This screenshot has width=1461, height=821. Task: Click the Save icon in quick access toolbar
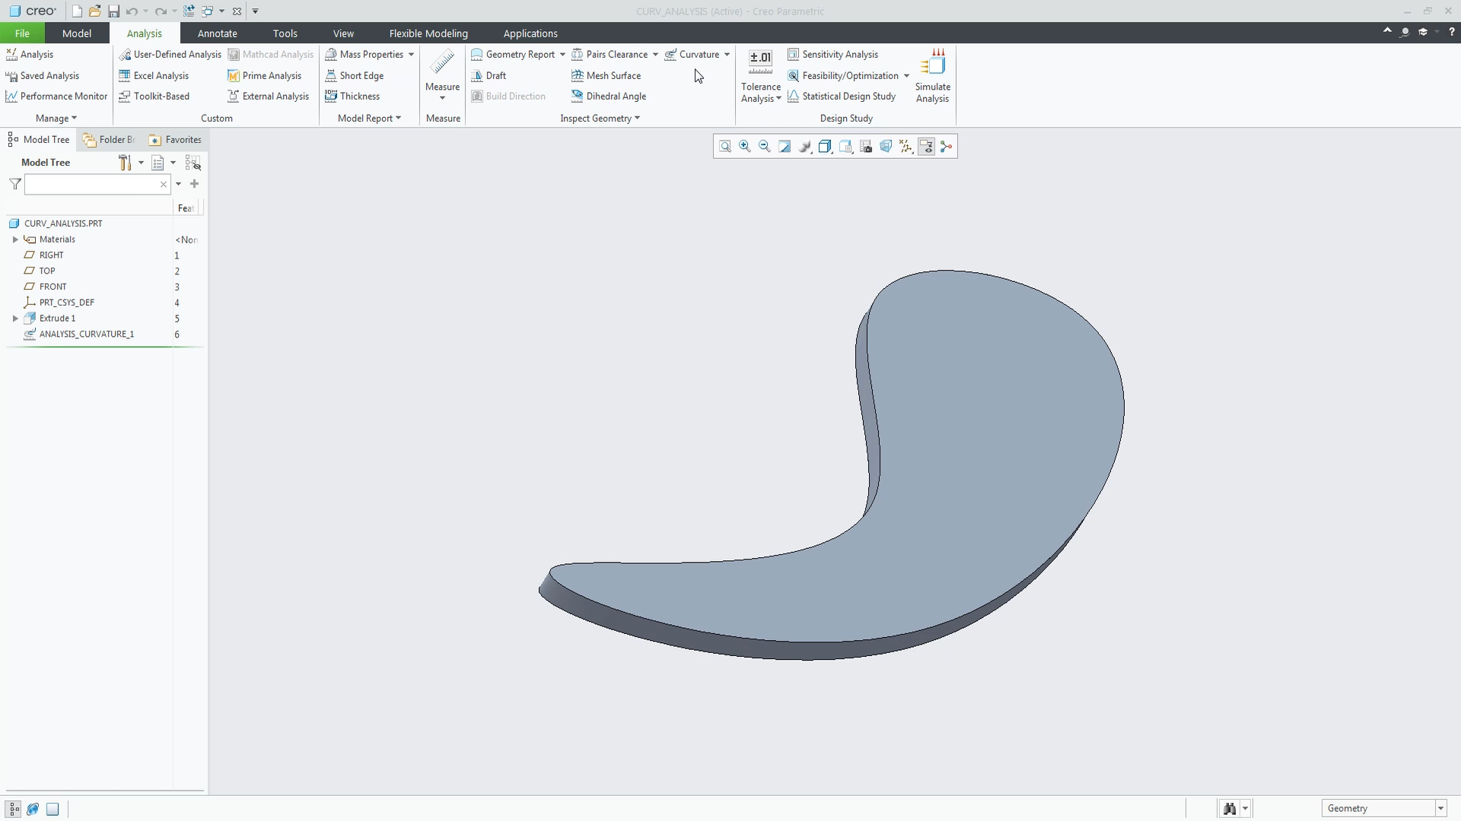[113, 11]
